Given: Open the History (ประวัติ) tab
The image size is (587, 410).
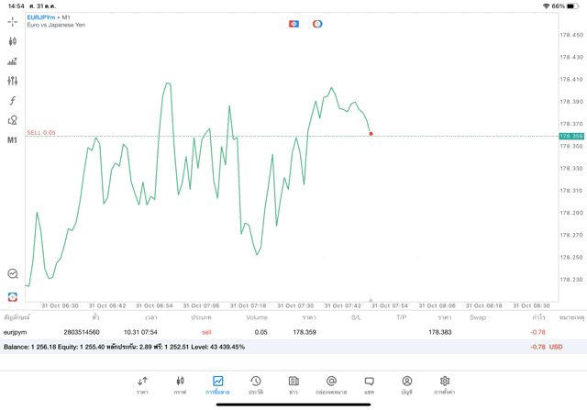Looking at the screenshot, I should [x=256, y=385].
